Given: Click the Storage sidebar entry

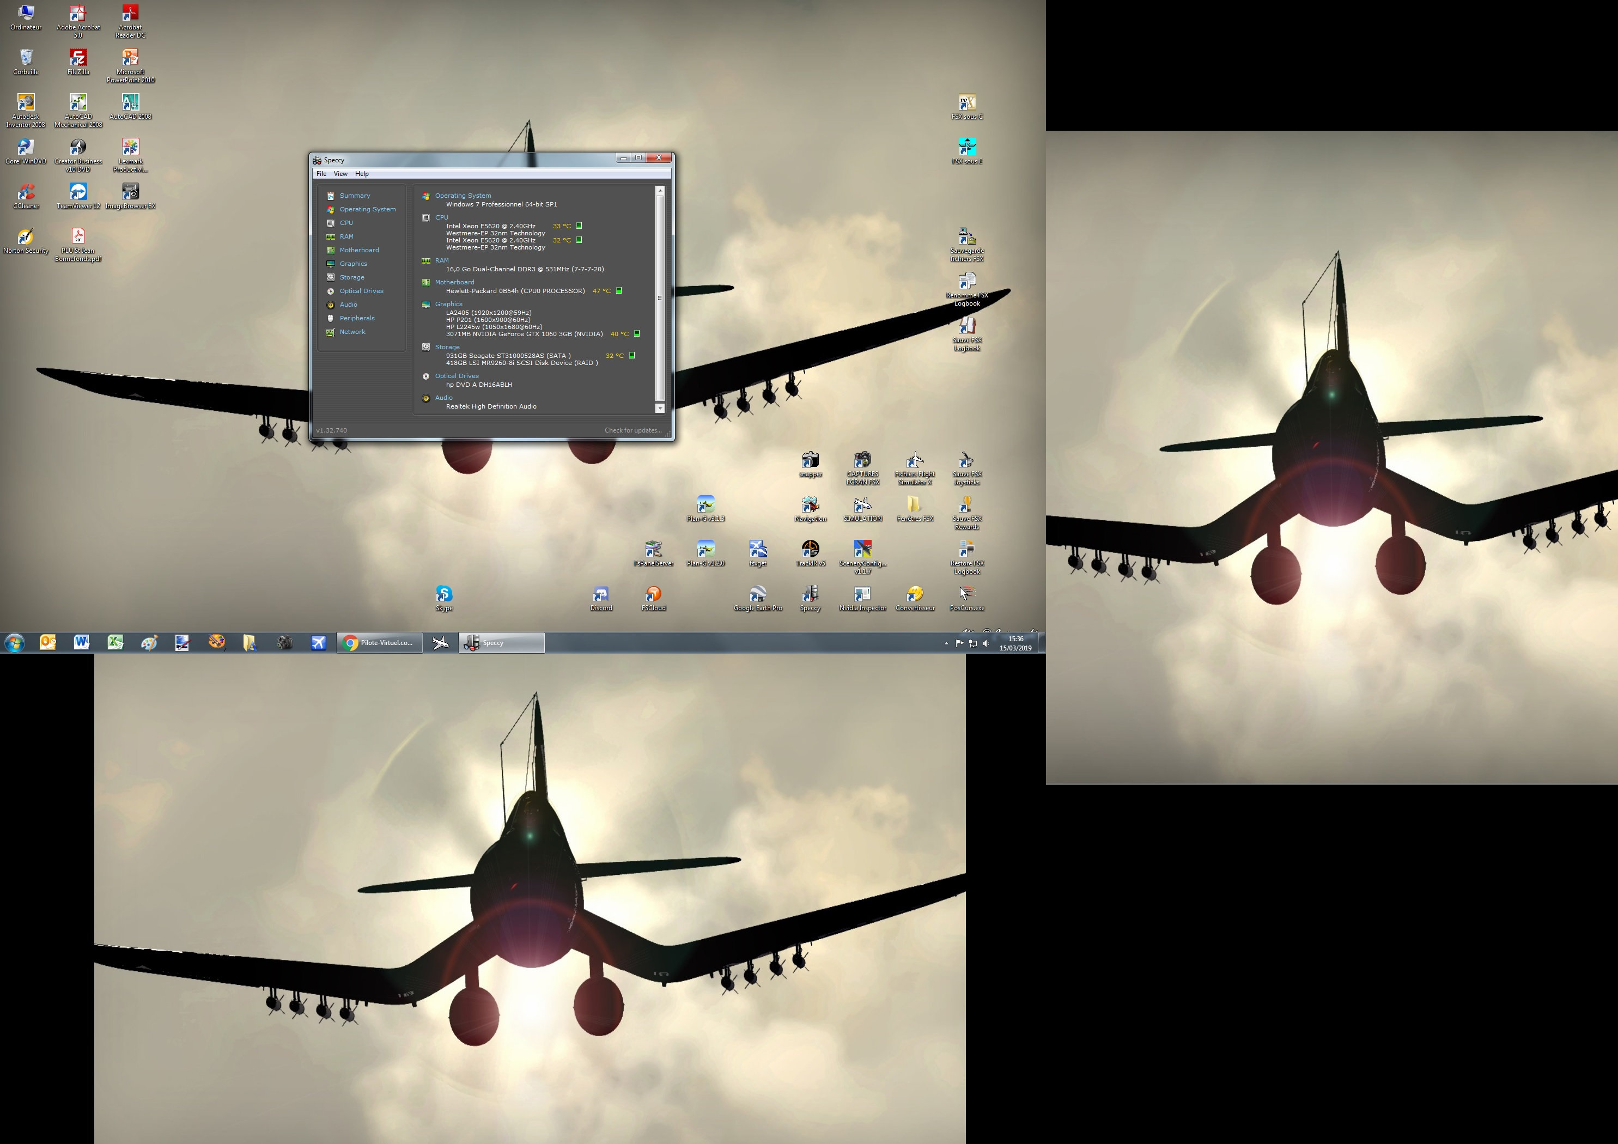Looking at the screenshot, I should coord(351,277).
